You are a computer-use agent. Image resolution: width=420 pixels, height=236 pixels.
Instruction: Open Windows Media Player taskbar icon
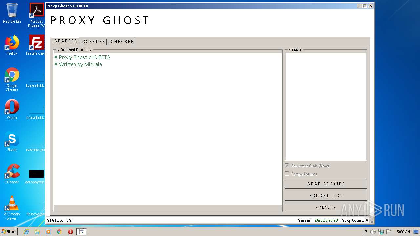48,232
